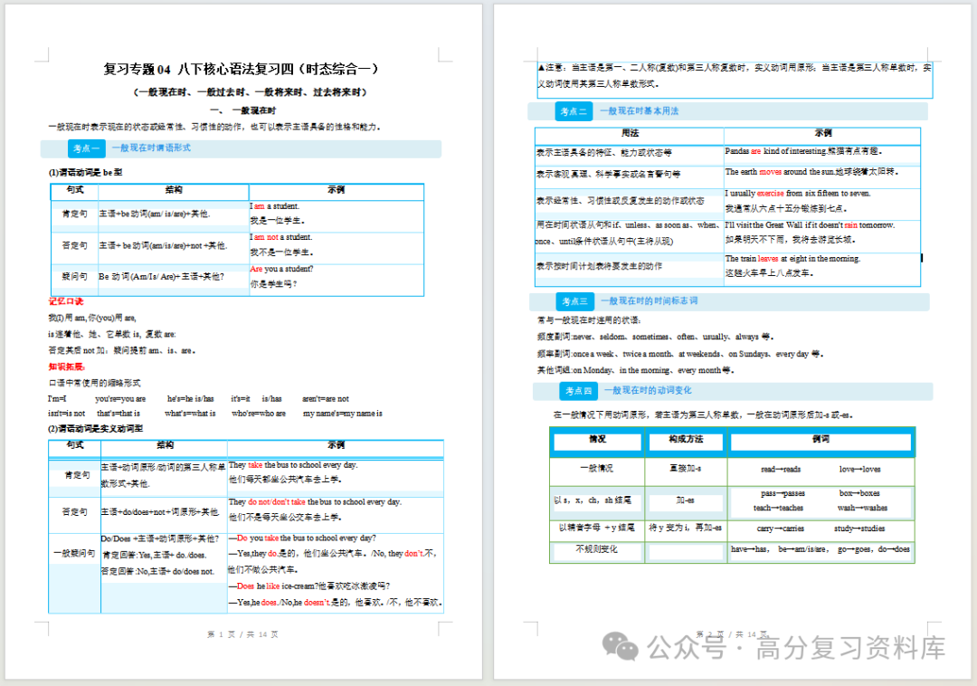Select the contraction "you're=you are"
977x686 pixels.
(x=120, y=399)
